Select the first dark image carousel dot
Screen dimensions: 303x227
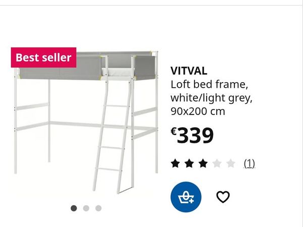(74, 208)
